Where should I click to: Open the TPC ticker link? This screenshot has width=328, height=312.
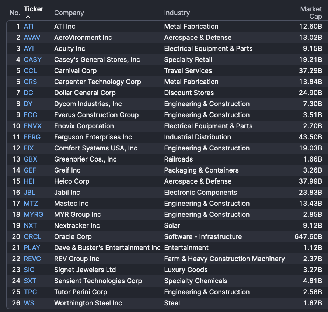pos(30,292)
